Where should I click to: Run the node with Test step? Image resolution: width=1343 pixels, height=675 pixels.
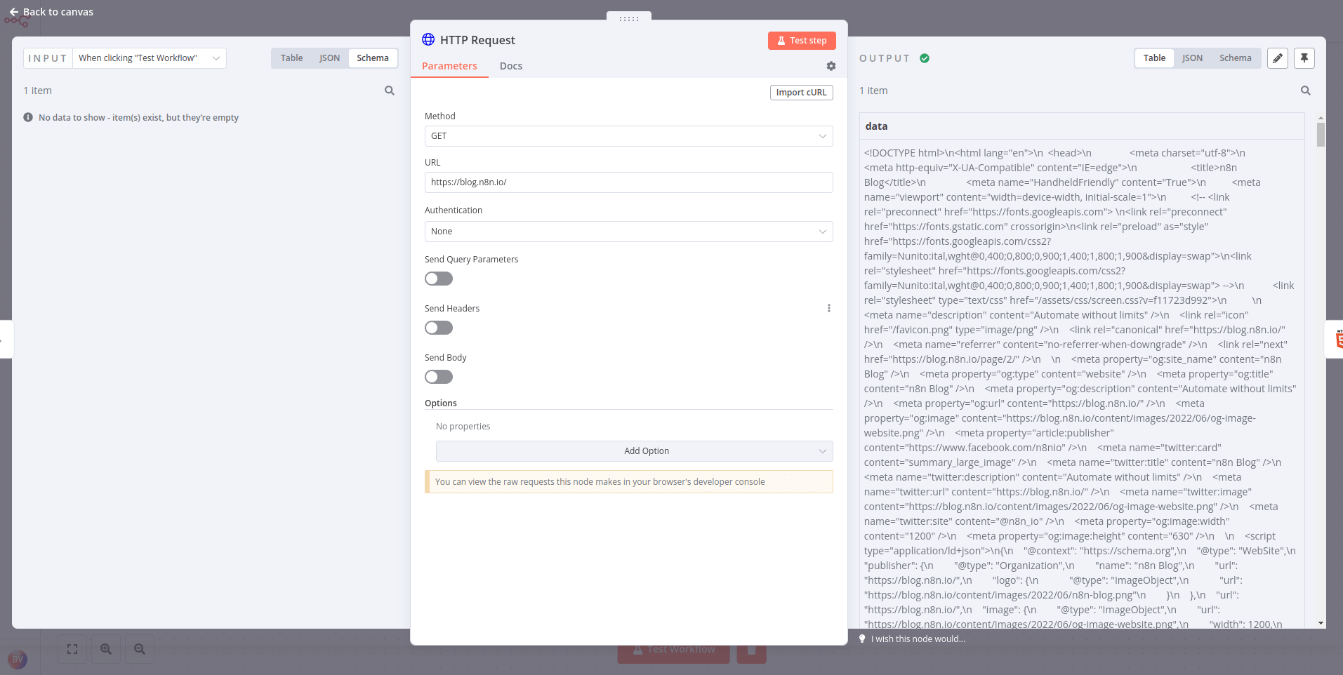click(x=802, y=40)
